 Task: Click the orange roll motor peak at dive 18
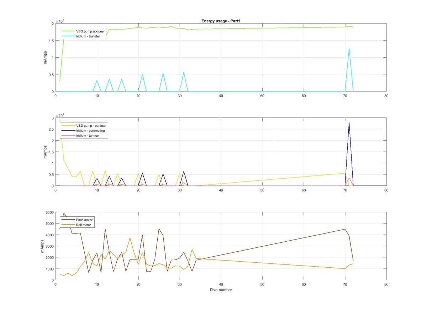pos(130,238)
